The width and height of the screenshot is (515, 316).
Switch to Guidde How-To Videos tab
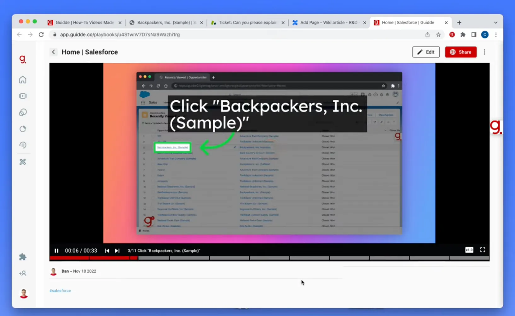pyautogui.click(x=84, y=22)
